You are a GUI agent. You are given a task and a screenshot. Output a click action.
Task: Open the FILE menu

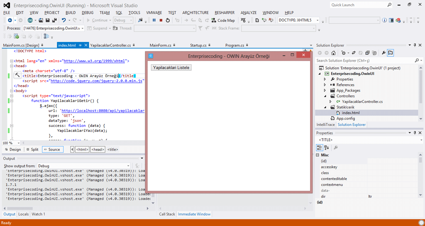(7, 13)
